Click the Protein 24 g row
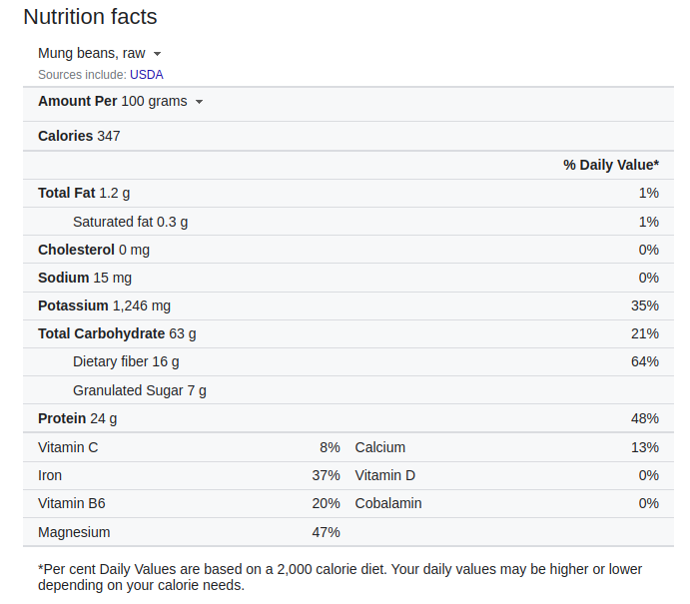This screenshot has width=690, height=604. coord(348,418)
